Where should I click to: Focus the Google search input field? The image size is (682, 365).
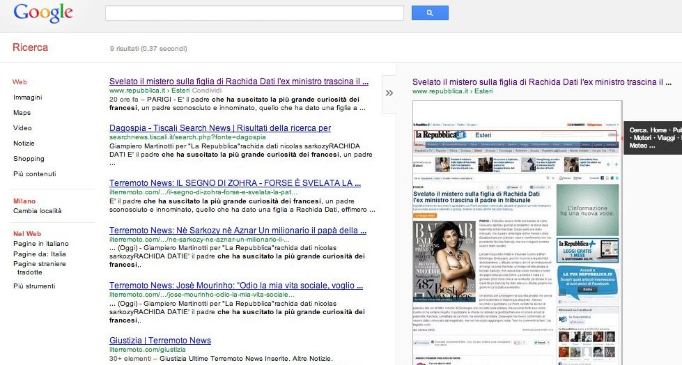coord(254,13)
